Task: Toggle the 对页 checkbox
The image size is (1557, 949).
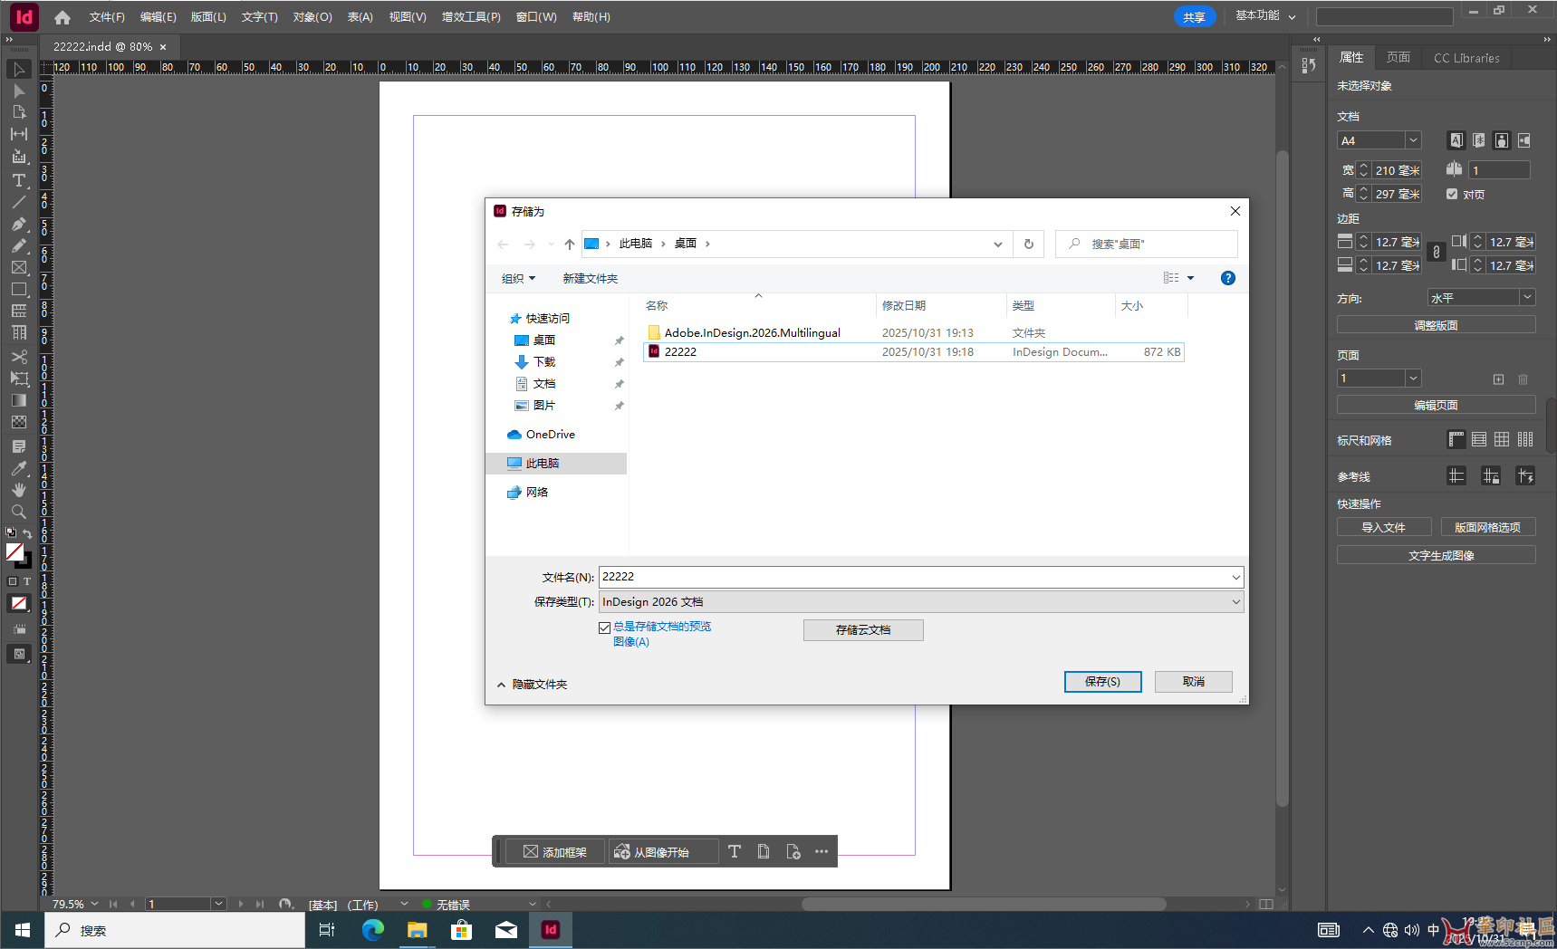Action: 1452,194
